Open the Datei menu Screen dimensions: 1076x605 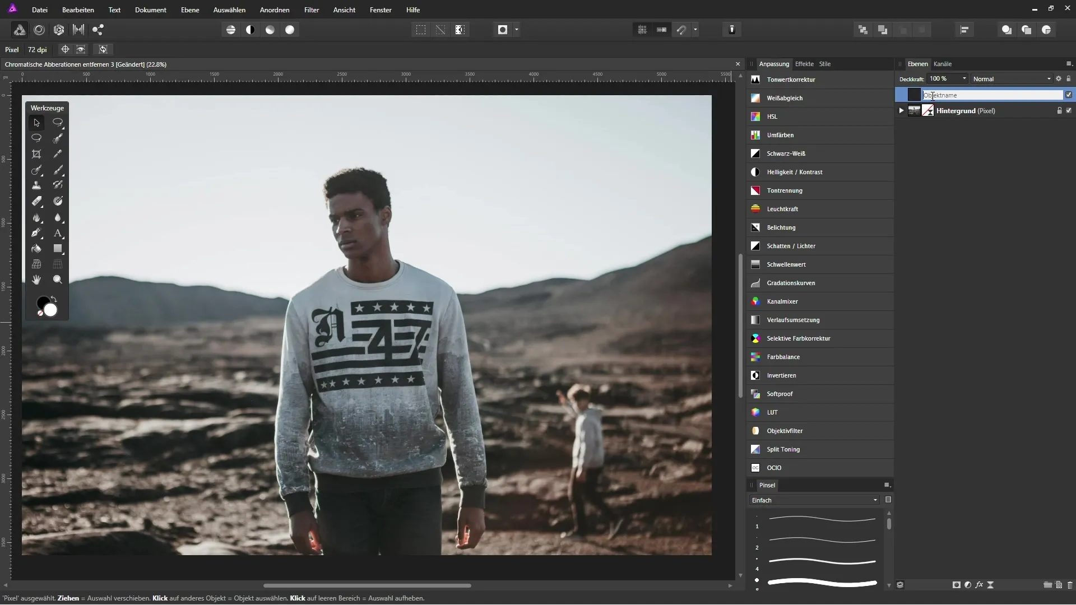click(x=40, y=10)
